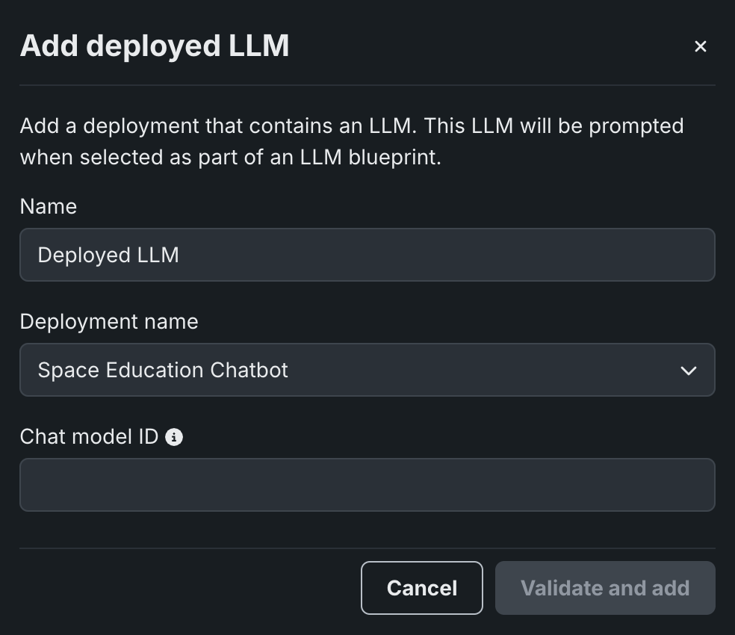
Task: Click the word "Cancel" in the footer
Action: pyautogui.click(x=421, y=588)
